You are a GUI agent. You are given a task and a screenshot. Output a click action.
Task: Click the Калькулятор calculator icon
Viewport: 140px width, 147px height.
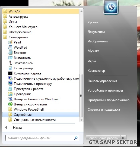[10, 68]
